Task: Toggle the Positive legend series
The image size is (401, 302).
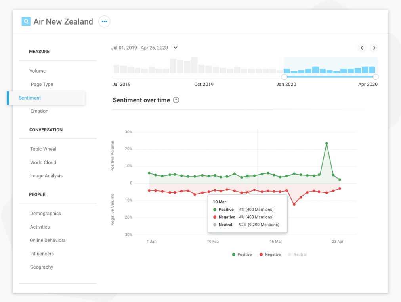Action: point(242,254)
